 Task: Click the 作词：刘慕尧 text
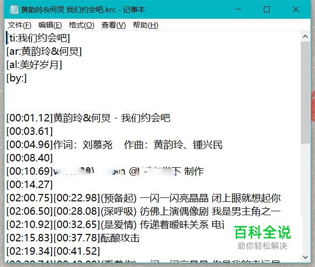click(x=83, y=145)
